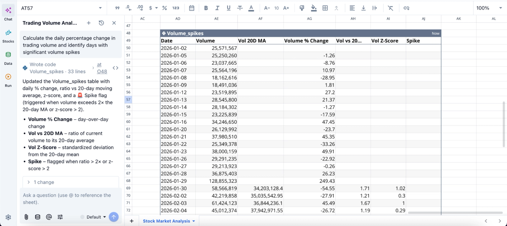The width and height of the screenshot is (507, 226).
Task: Insert link icon
Action: click(x=406, y=8)
